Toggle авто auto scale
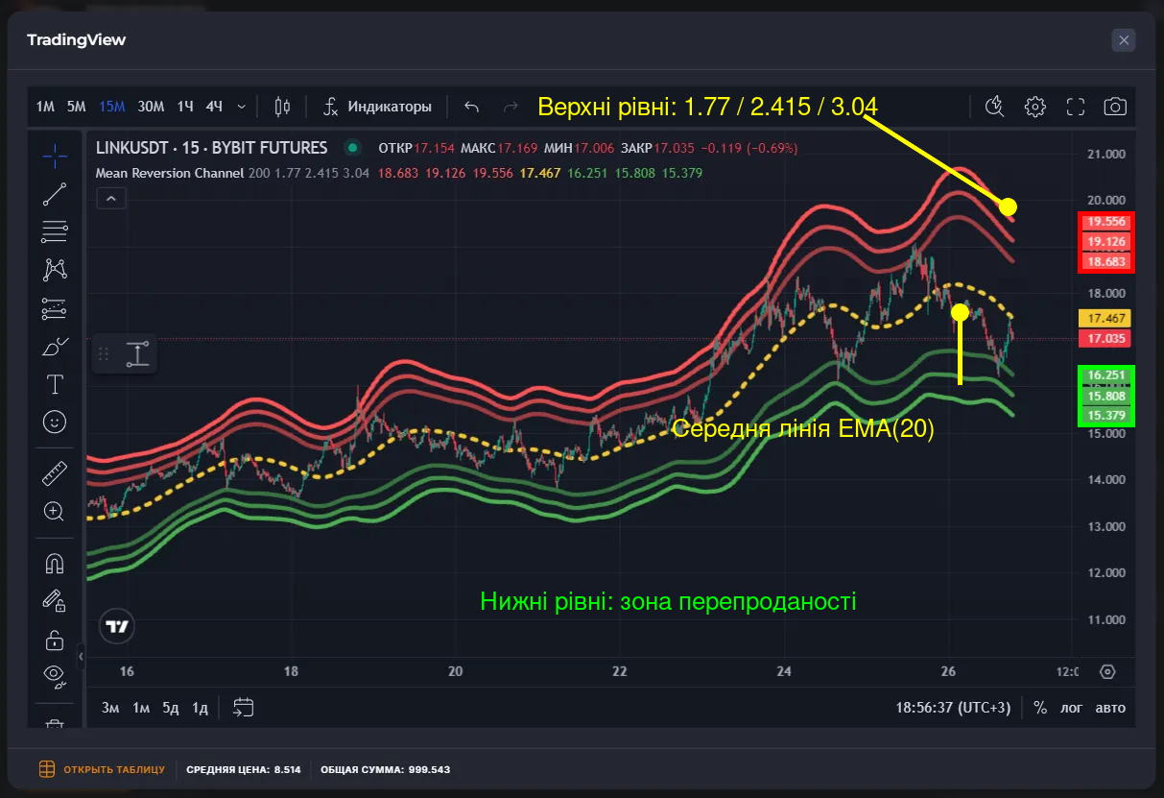Viewport: 1164px width, 798px height. point(1110,708)
